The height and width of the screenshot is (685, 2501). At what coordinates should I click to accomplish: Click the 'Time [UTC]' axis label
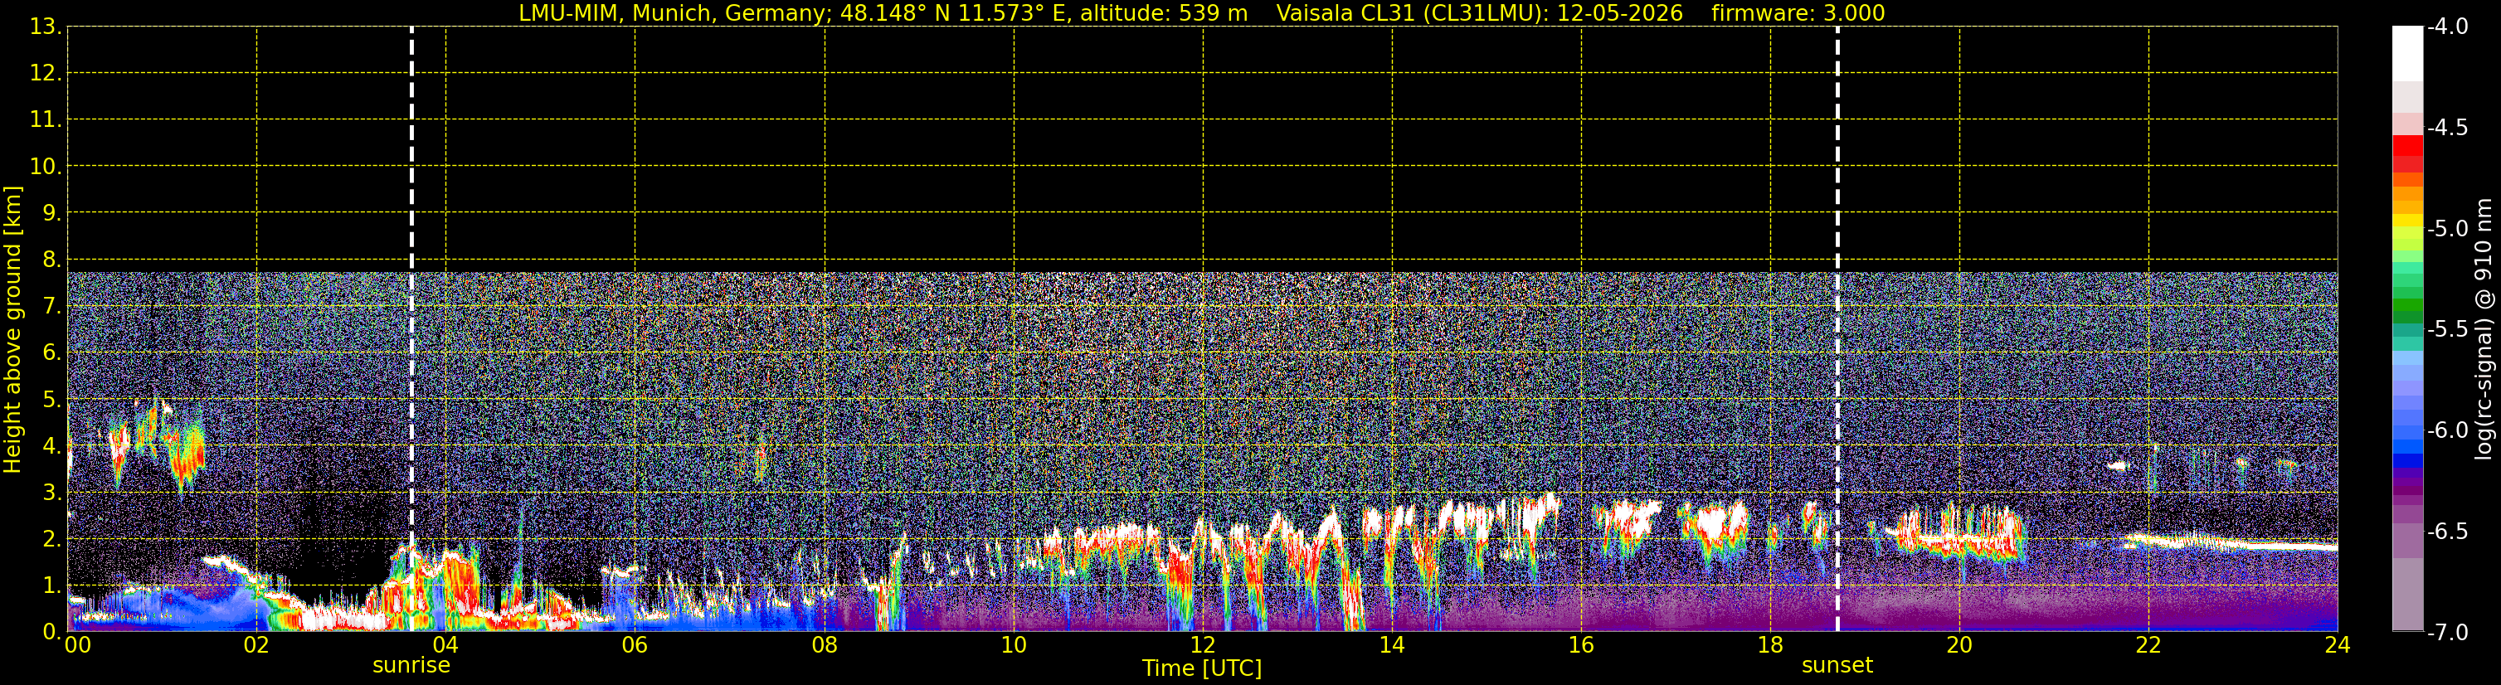pyautogui.click(x=1202, y=668)
